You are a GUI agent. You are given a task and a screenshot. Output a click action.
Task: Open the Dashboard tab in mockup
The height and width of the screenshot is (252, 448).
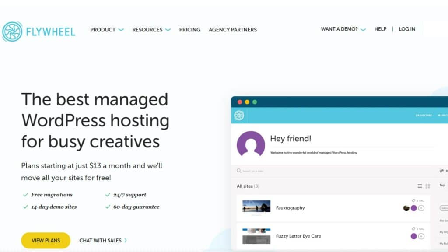(423, 115)
